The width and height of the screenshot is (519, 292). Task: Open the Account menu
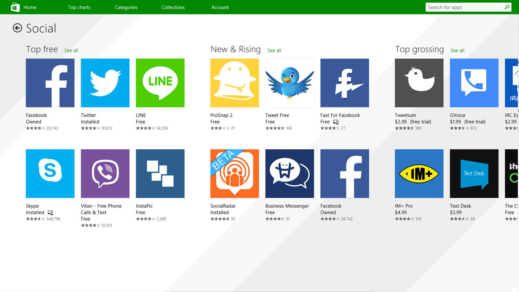(220, 7)
